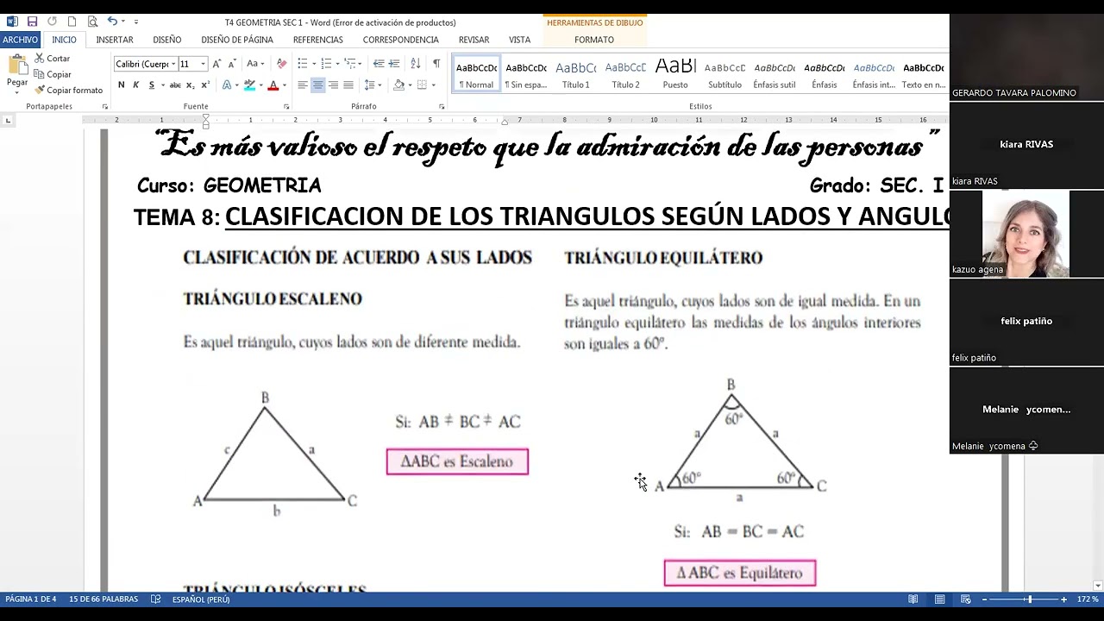Shrink font size with the smaller A icon
The width and height of the screenshot is (1104, 621).
231,64
